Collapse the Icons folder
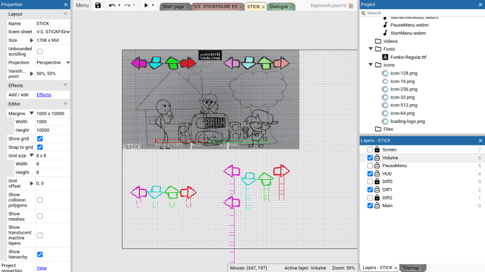This screenshot has height=272, width=485. 370,65
